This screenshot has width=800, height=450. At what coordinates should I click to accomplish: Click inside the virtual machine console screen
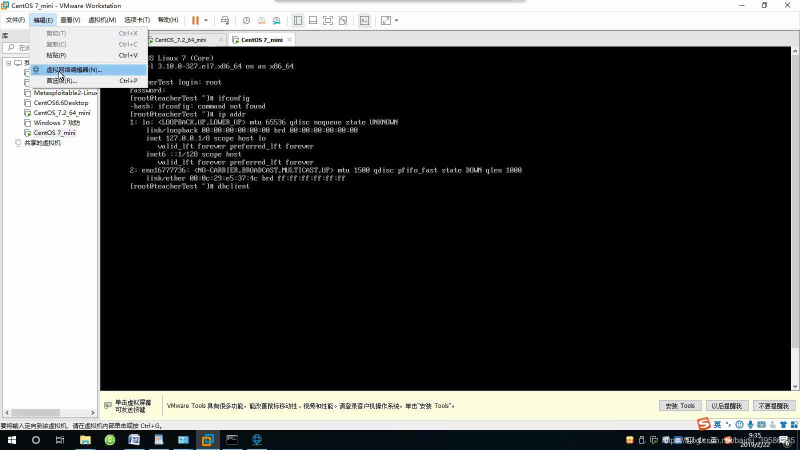click(445, 218)
